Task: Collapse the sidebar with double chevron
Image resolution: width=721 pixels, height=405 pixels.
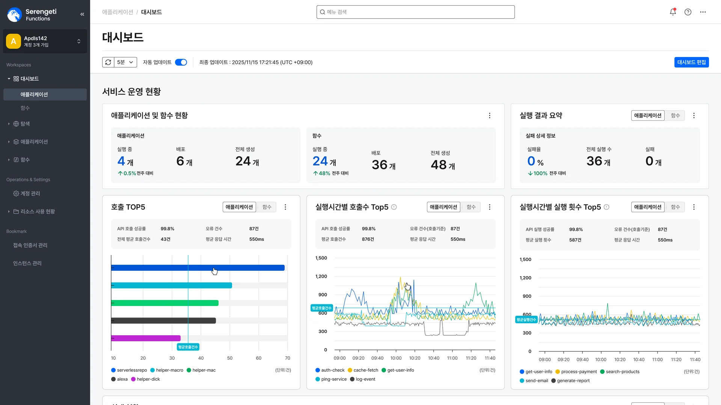Action: tap(82, 14)
